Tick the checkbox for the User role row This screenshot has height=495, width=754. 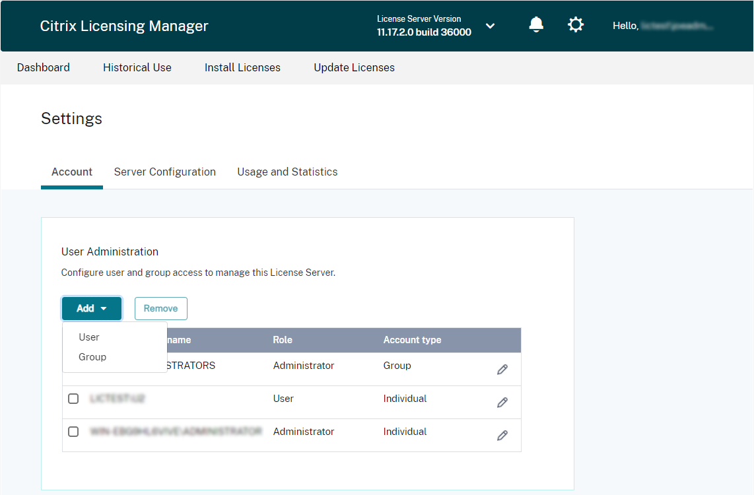pyautogui.click(x=73, y=399)
